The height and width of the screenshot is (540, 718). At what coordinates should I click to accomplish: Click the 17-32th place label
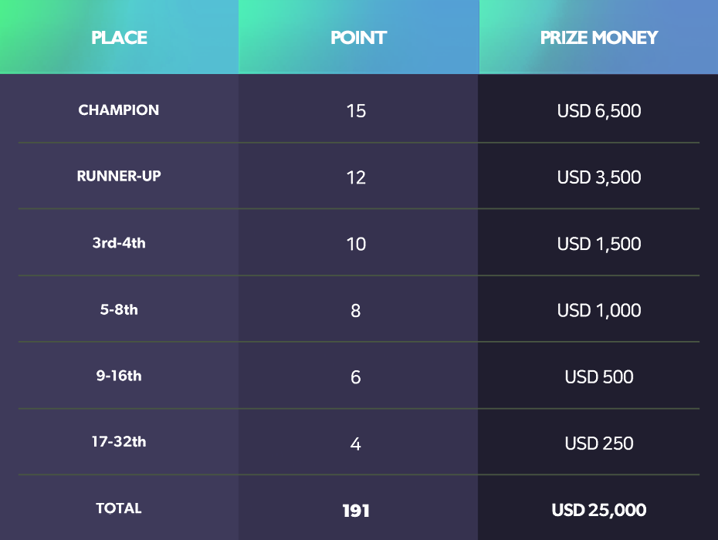[119, 443]
